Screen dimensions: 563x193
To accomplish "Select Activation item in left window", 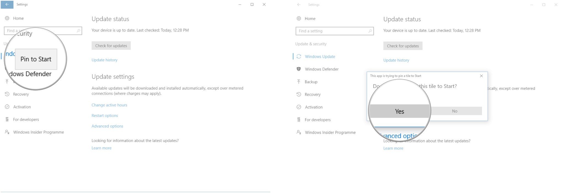I will coord(22,107).
